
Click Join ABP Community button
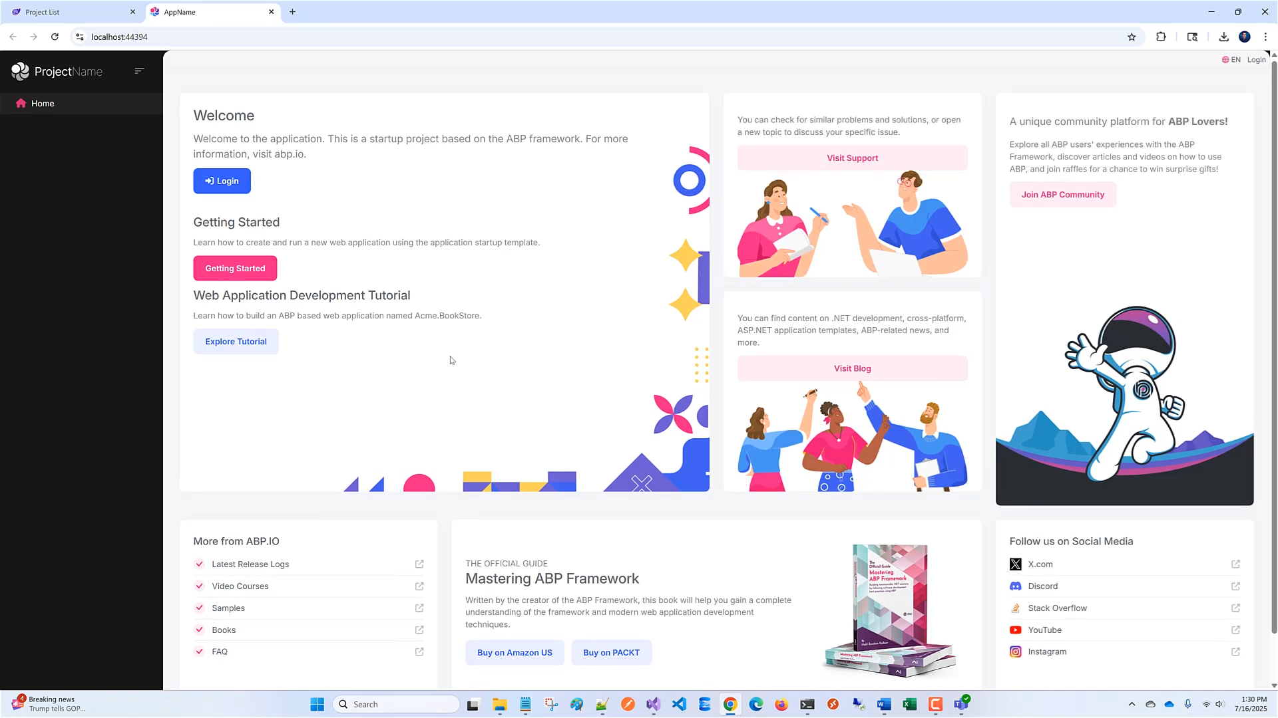point(1062,195)
